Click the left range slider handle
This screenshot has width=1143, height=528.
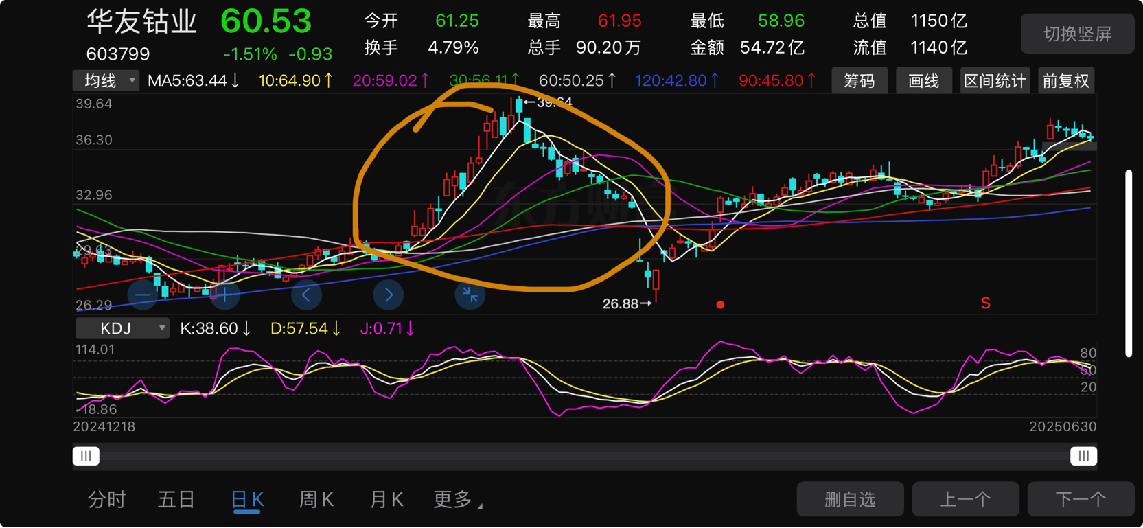pos(86,457)
